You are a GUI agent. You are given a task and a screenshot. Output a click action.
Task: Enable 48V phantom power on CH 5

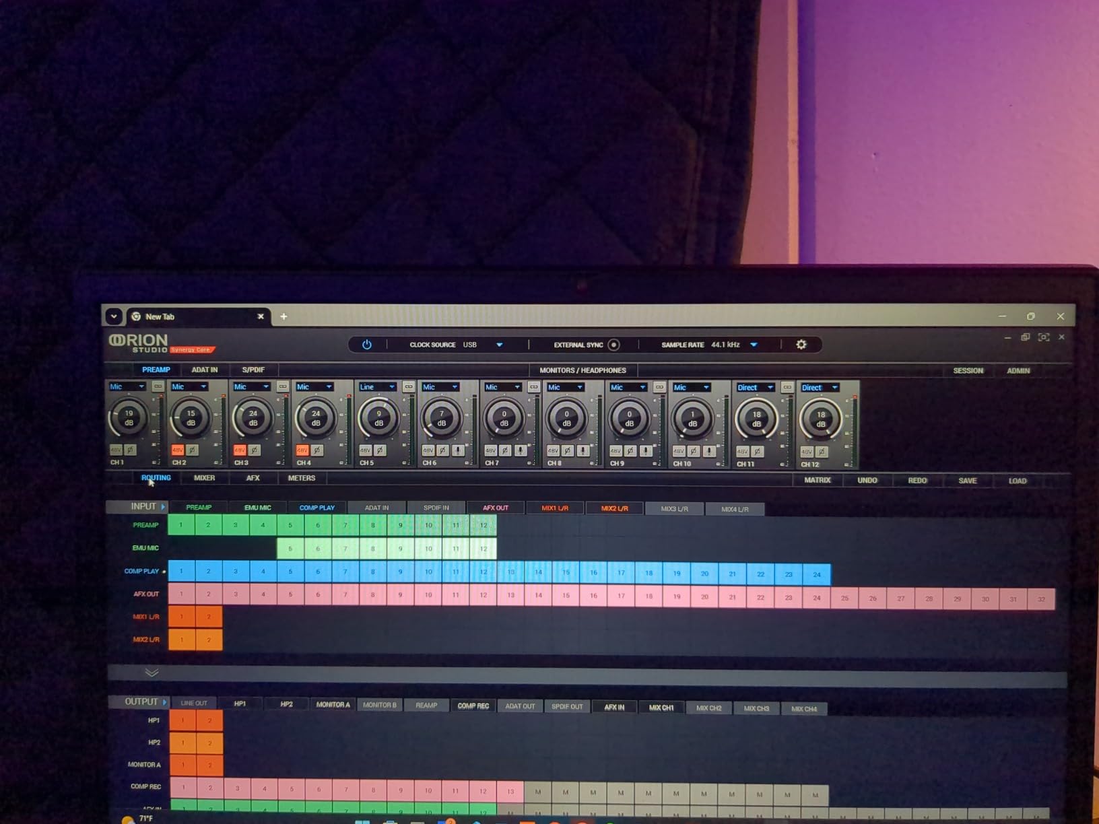pyautogui.click(x=365, y=450)
